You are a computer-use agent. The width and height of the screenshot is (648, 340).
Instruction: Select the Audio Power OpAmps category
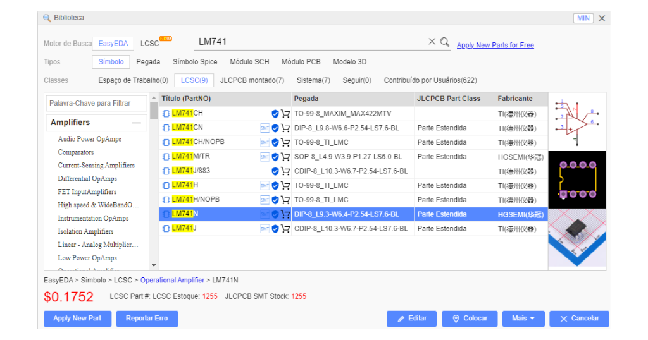(90, 139)
